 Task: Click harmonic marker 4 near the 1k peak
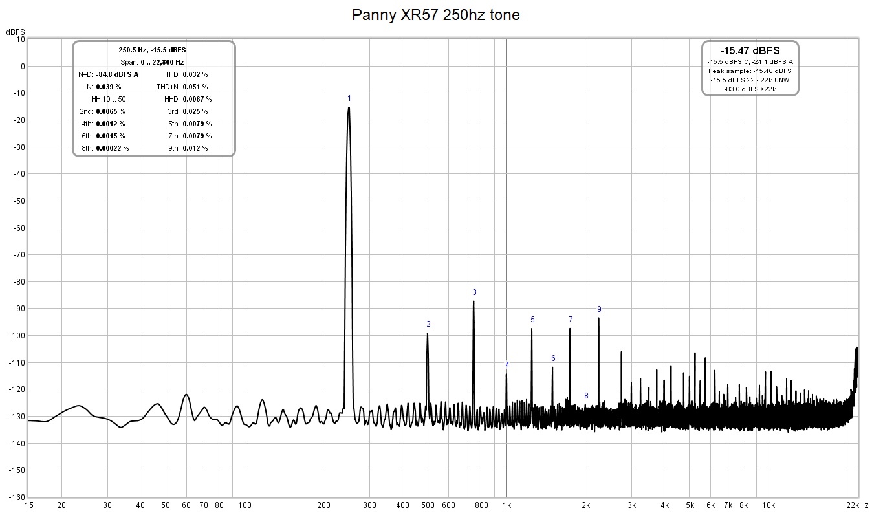tap(507, 365)
